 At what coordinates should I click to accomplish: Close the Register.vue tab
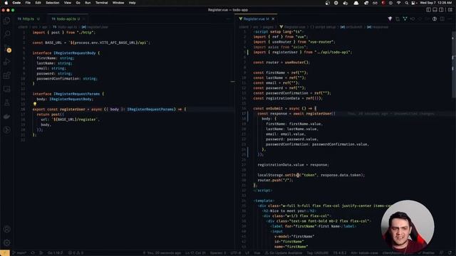273,19
